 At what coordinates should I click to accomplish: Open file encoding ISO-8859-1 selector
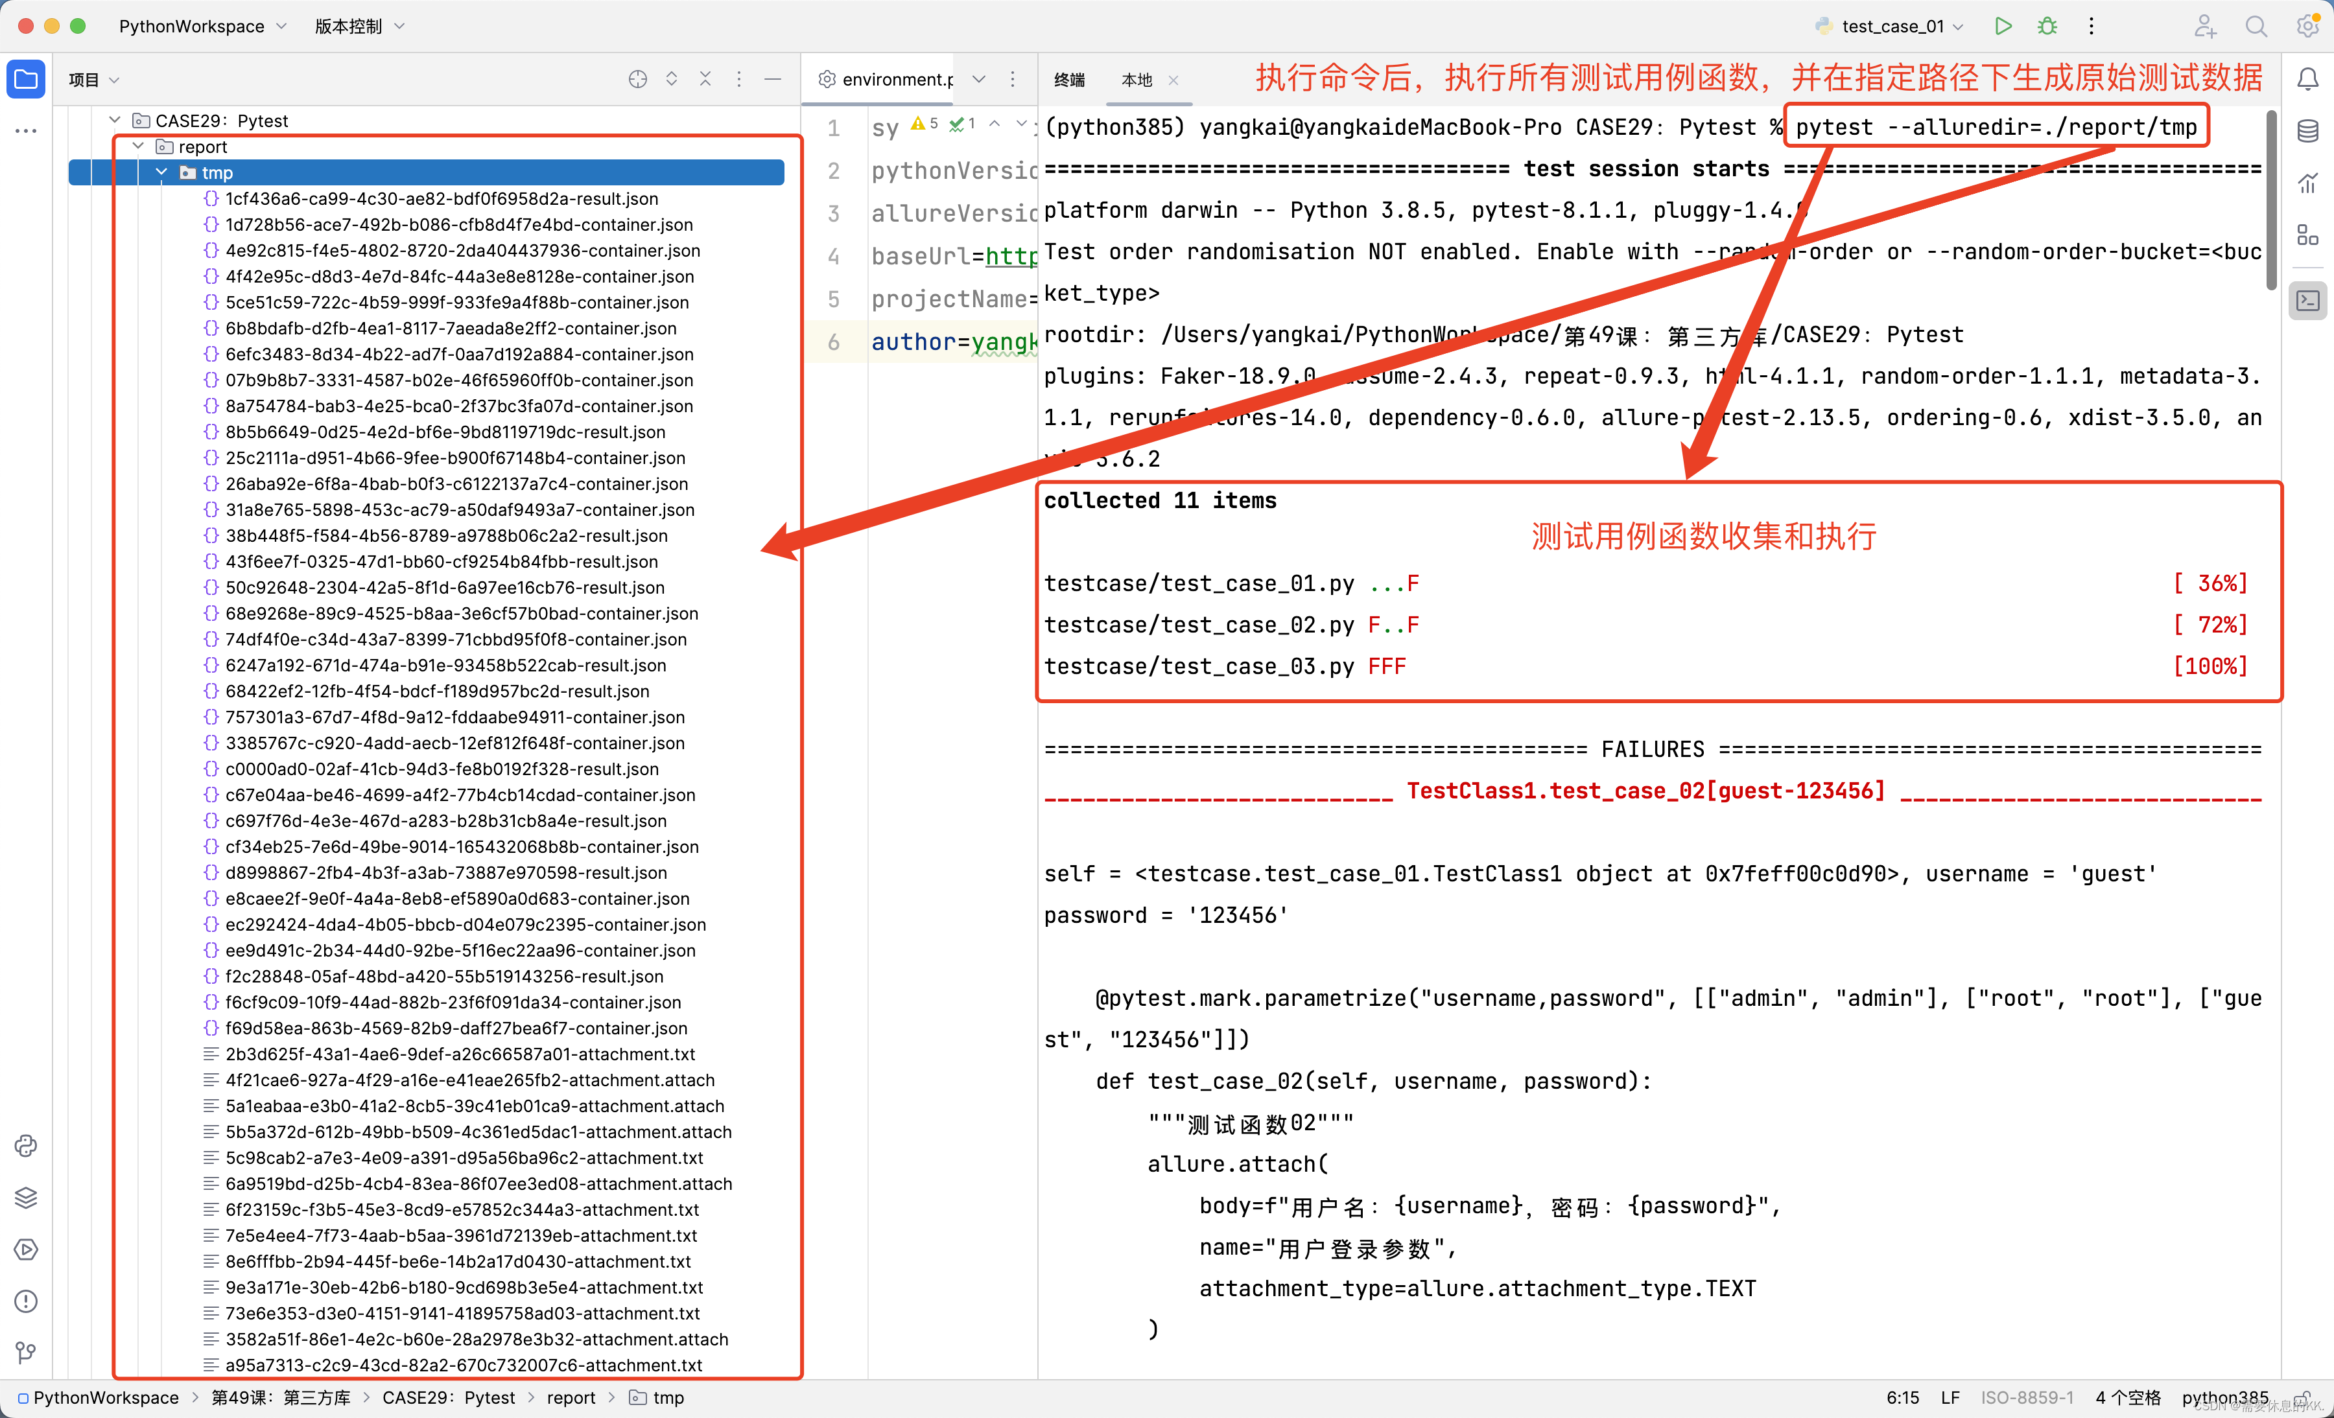point(2028,1398)
